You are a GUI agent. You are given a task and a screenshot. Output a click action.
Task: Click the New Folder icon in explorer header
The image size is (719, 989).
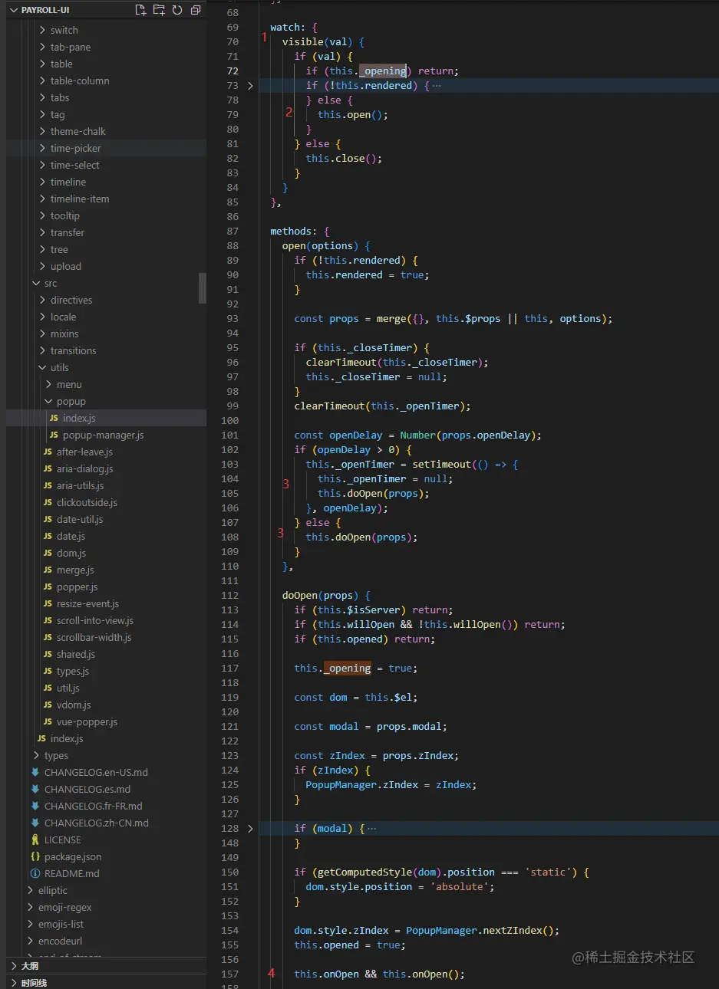tap(159, 10)
